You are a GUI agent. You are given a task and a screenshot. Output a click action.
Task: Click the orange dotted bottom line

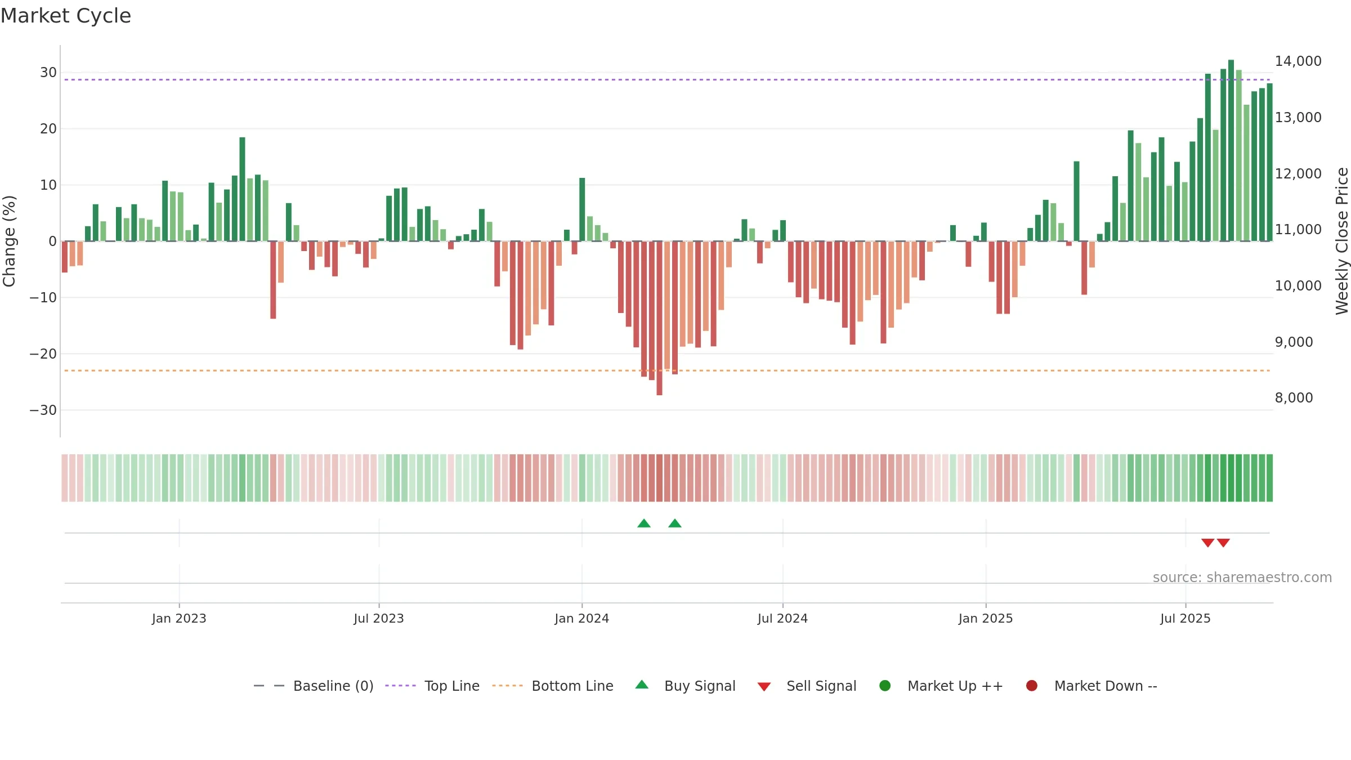tap(667, 370)
